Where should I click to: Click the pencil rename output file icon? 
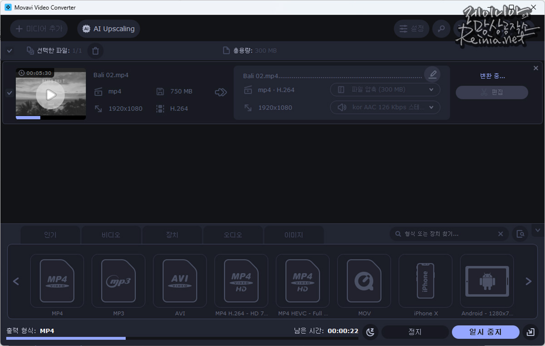tap(432, 74)
